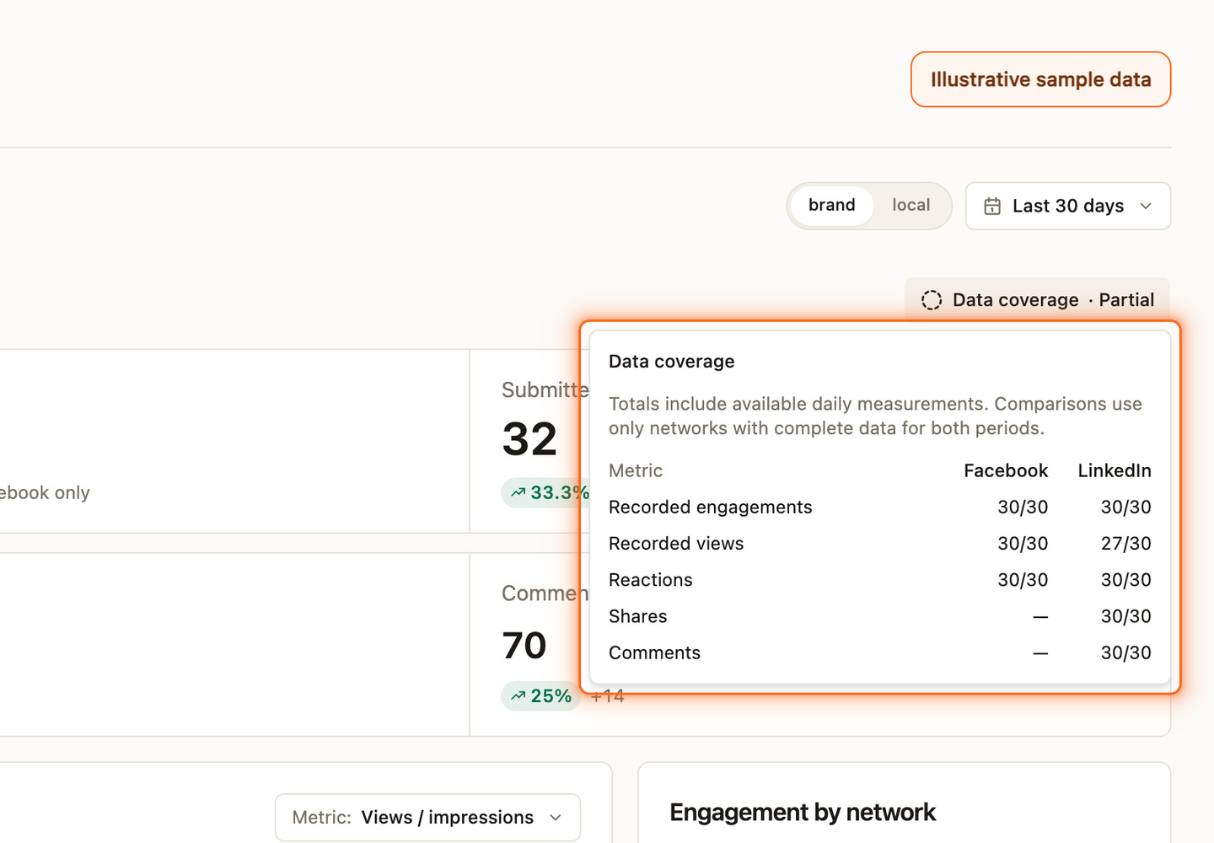This screenshot has height=843, width=1214.
Task: Select the Recorded engagements row label
Action: pyautogui.click(x=711, y=507)
